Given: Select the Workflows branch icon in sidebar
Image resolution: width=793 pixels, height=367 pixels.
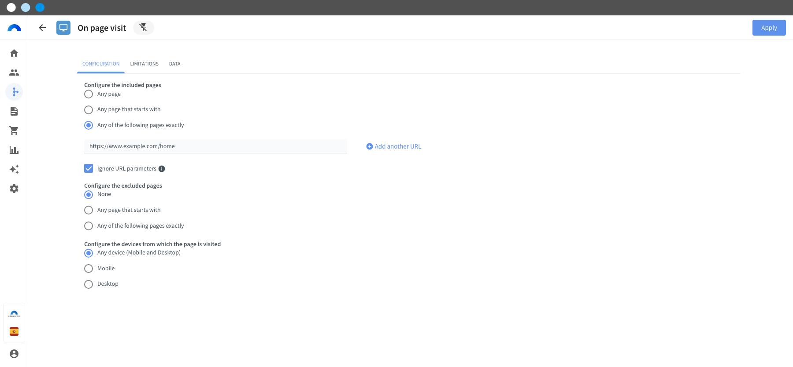Looking at the screenshot, I should (14, 92).
